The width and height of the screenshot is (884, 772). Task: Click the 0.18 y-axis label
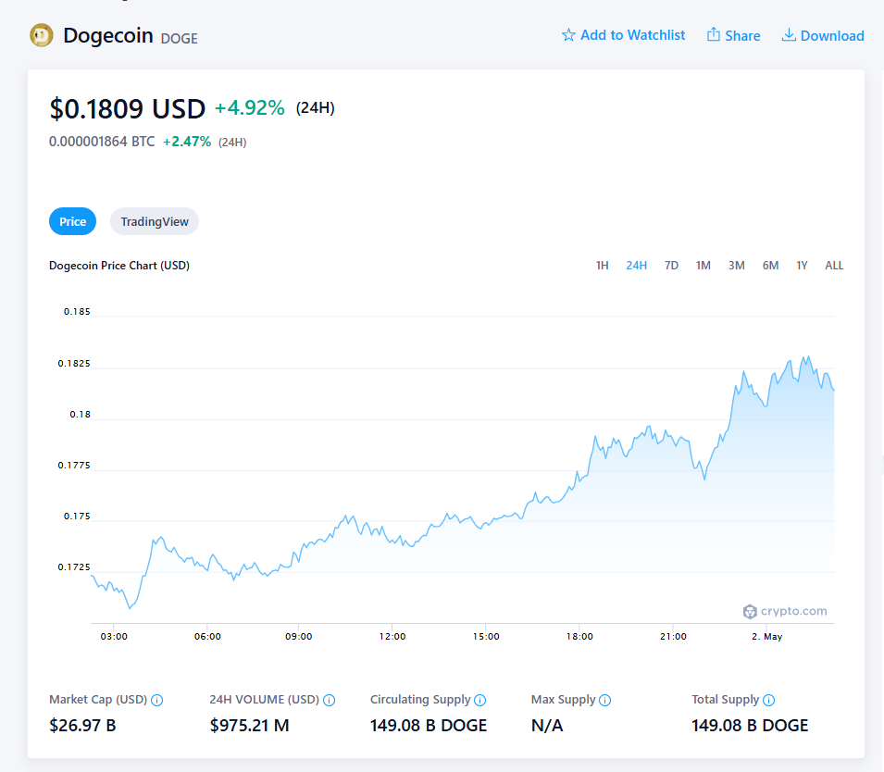pos(80,414)
